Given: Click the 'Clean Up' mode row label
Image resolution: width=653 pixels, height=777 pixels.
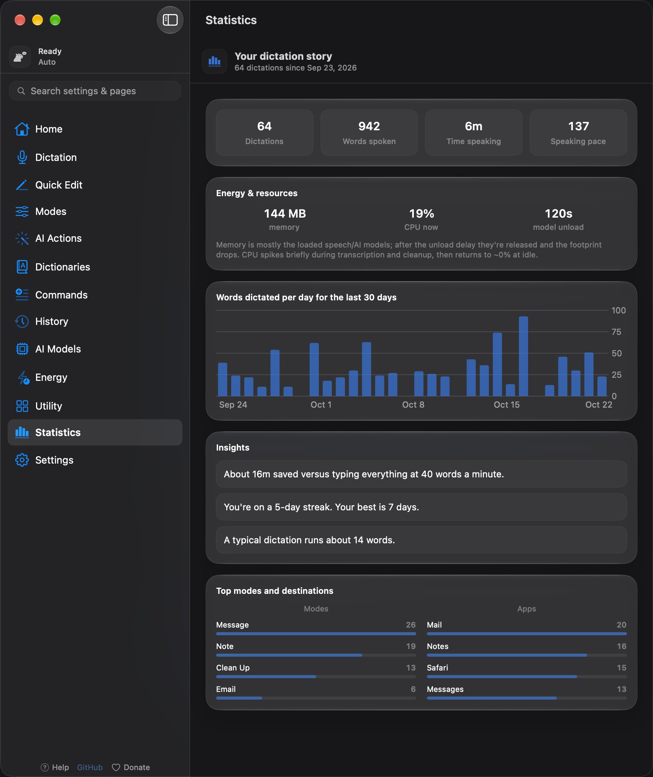Looking at the screenshot, I should click(233, 667).
